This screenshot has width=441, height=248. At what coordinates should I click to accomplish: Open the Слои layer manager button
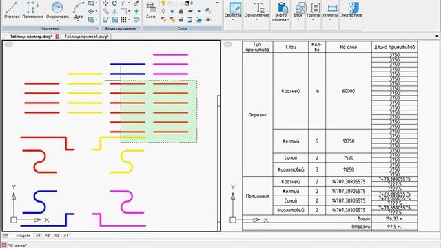tap(151, 11)
